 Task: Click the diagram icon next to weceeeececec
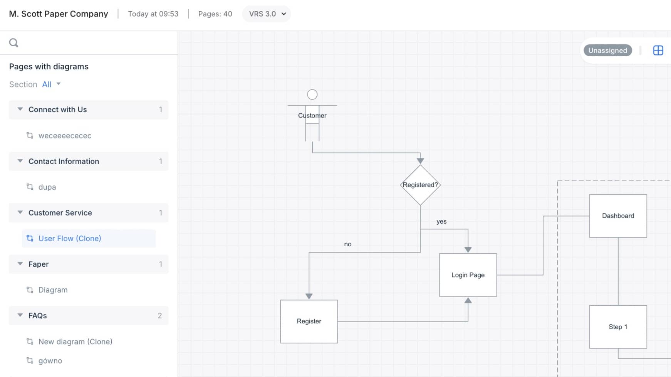[30, 135]
